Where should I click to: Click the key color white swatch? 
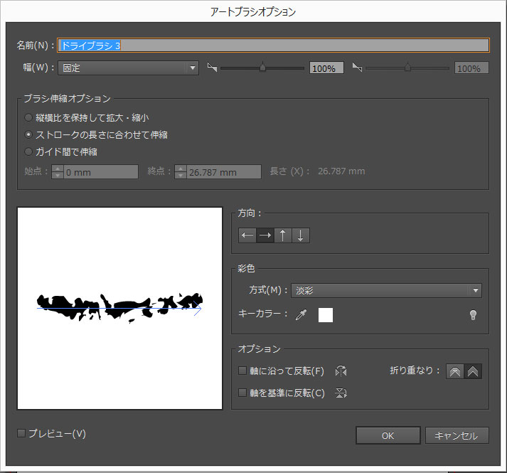(326, 314)
